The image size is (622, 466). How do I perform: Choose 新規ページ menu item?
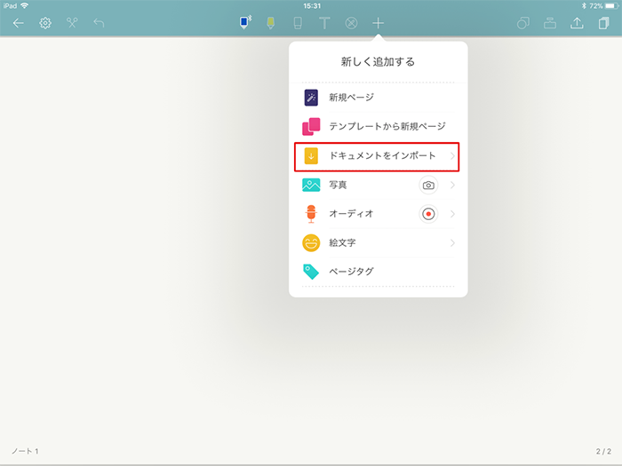coord(378,98)
